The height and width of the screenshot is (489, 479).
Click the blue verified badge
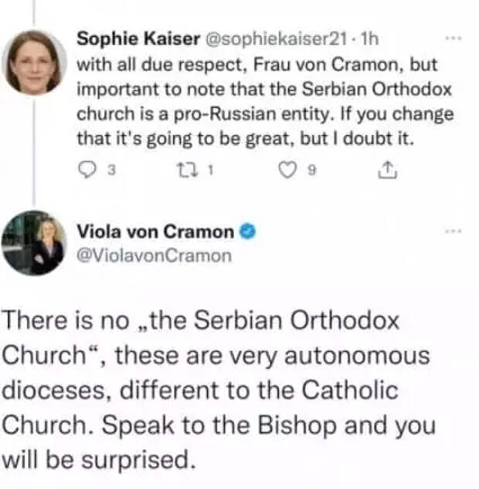(247, 232)
